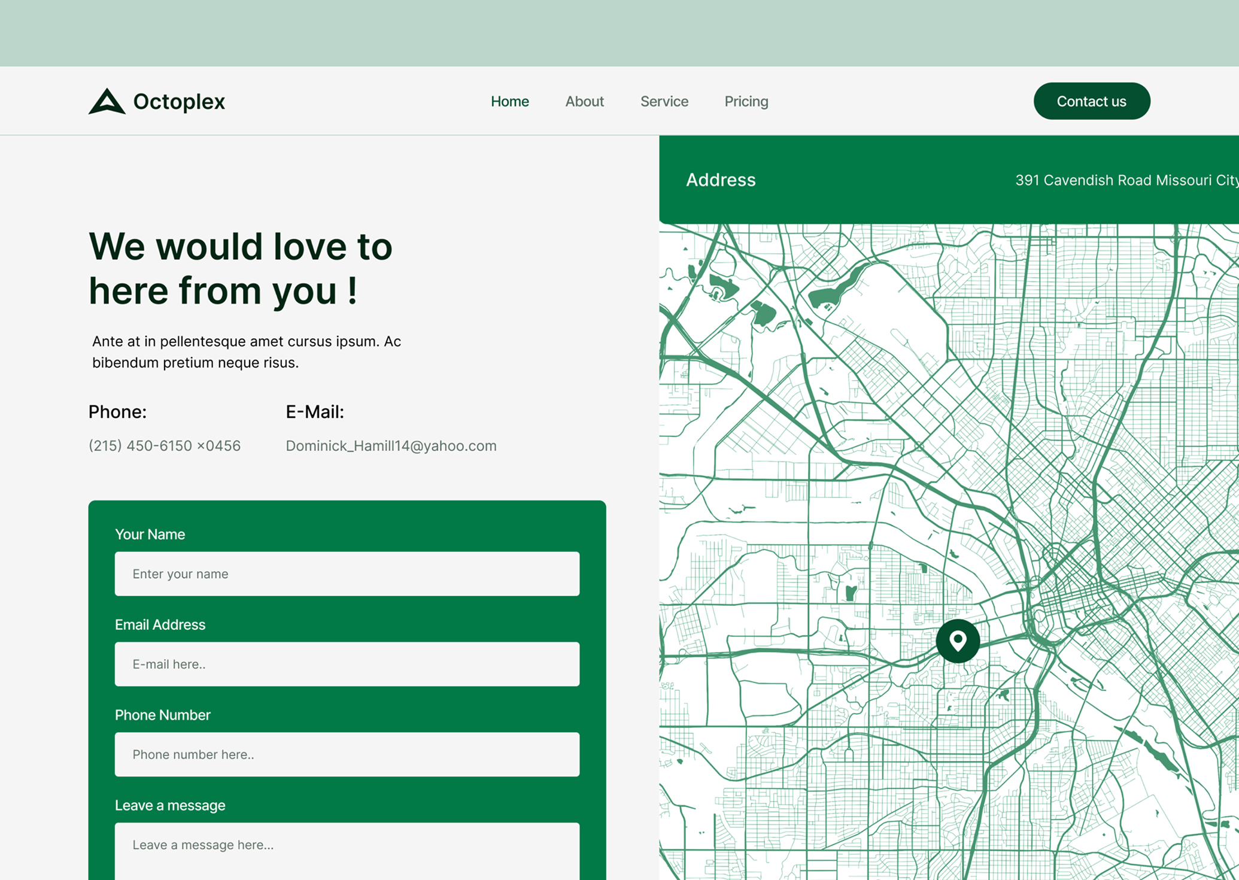Go to the About page
The width and height of the screenshot is (1239, 880).
point(584,101)
